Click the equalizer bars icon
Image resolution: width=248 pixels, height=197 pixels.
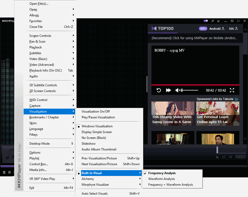[218, 157]
